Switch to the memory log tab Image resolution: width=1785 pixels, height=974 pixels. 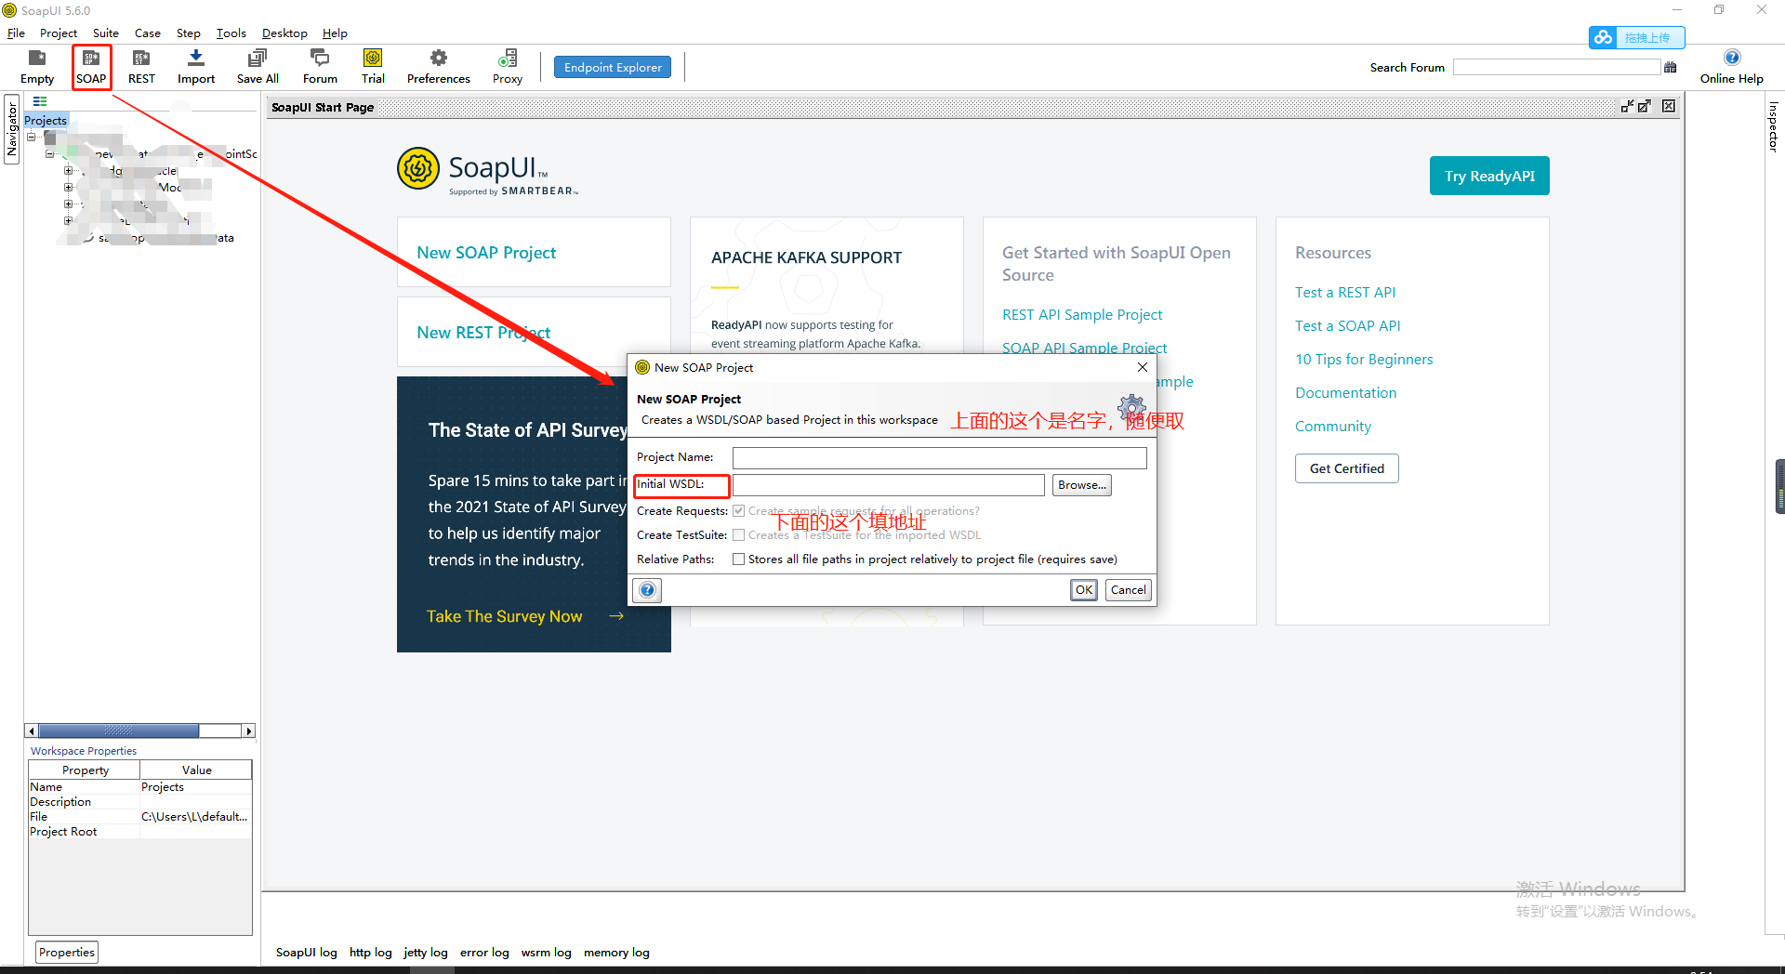616,953
